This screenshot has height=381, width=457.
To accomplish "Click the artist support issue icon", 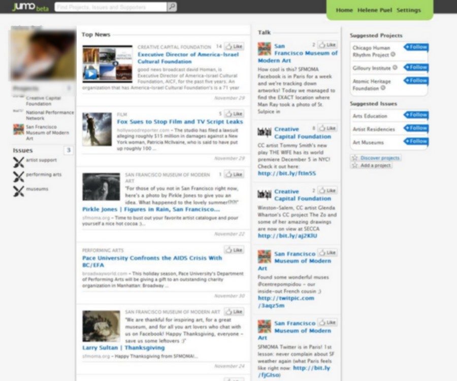I will [18, 163].
